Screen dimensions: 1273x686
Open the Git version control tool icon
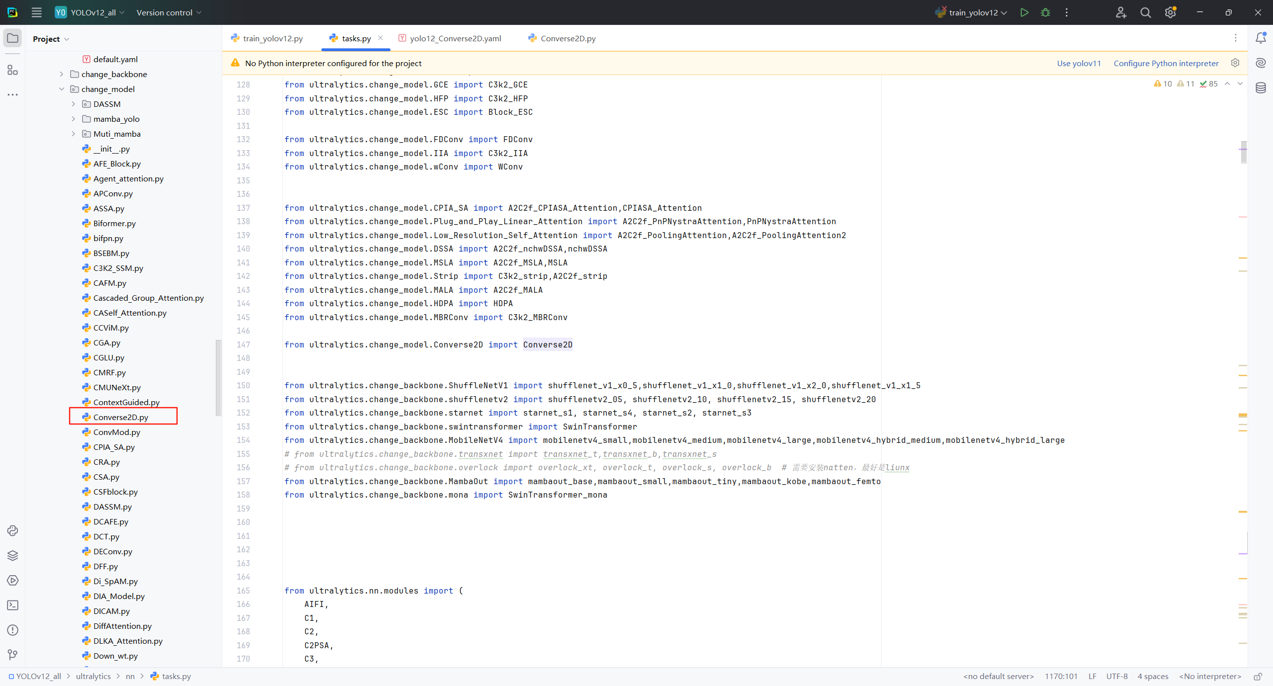point(12,655)
